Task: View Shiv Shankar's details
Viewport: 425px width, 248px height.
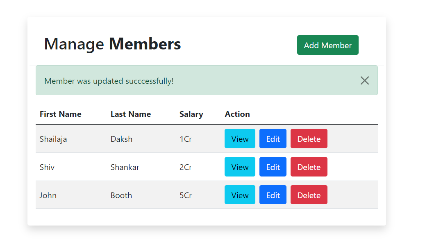Action: pyautogui.click(x=240, y=167)
